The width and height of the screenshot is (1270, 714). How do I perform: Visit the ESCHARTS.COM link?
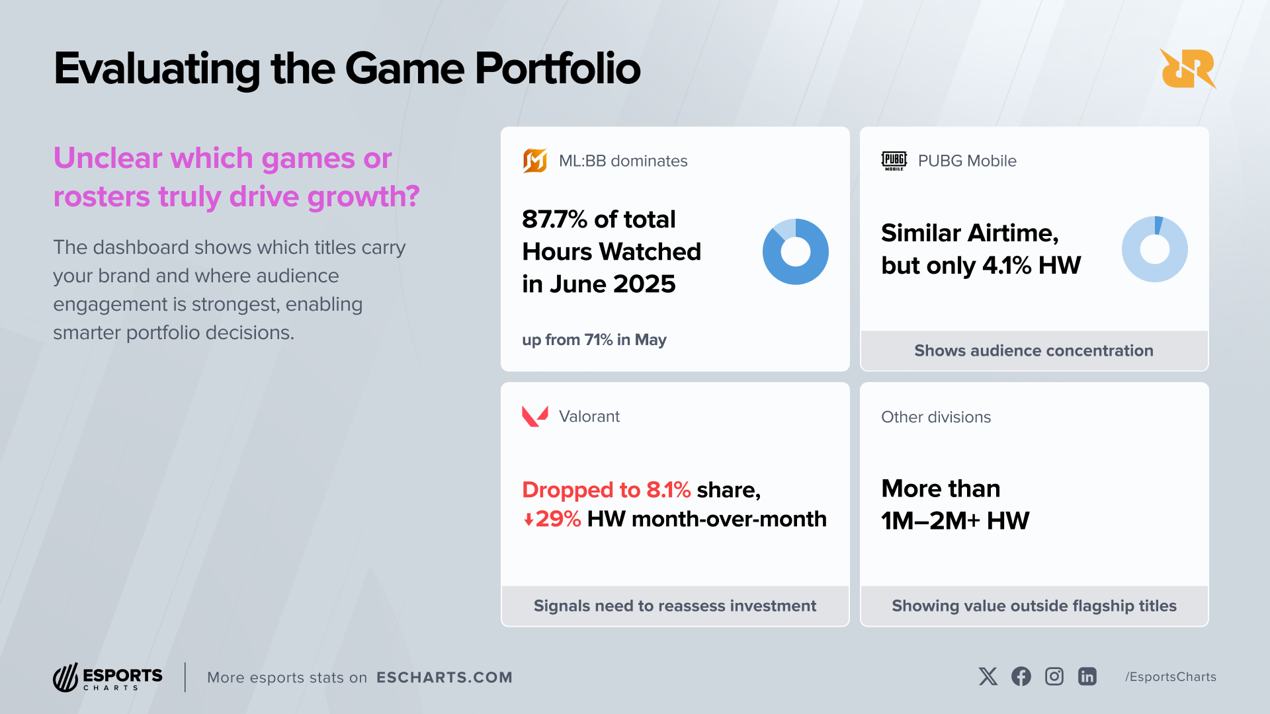pos(444,678)
